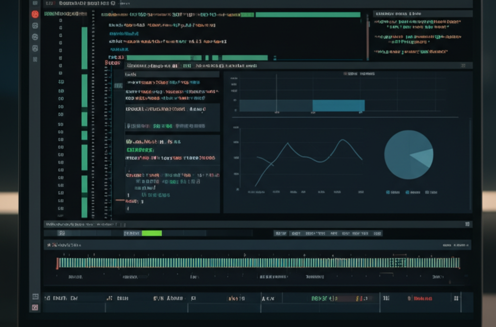The width and height of the screenshot is (496, 327).
Task: Select the clock-style icon in the left sidebar
Action: [35, 37]
